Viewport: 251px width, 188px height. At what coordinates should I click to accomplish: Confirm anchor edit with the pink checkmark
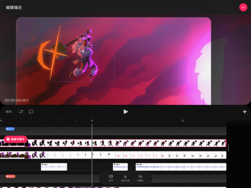pos(243,7)
